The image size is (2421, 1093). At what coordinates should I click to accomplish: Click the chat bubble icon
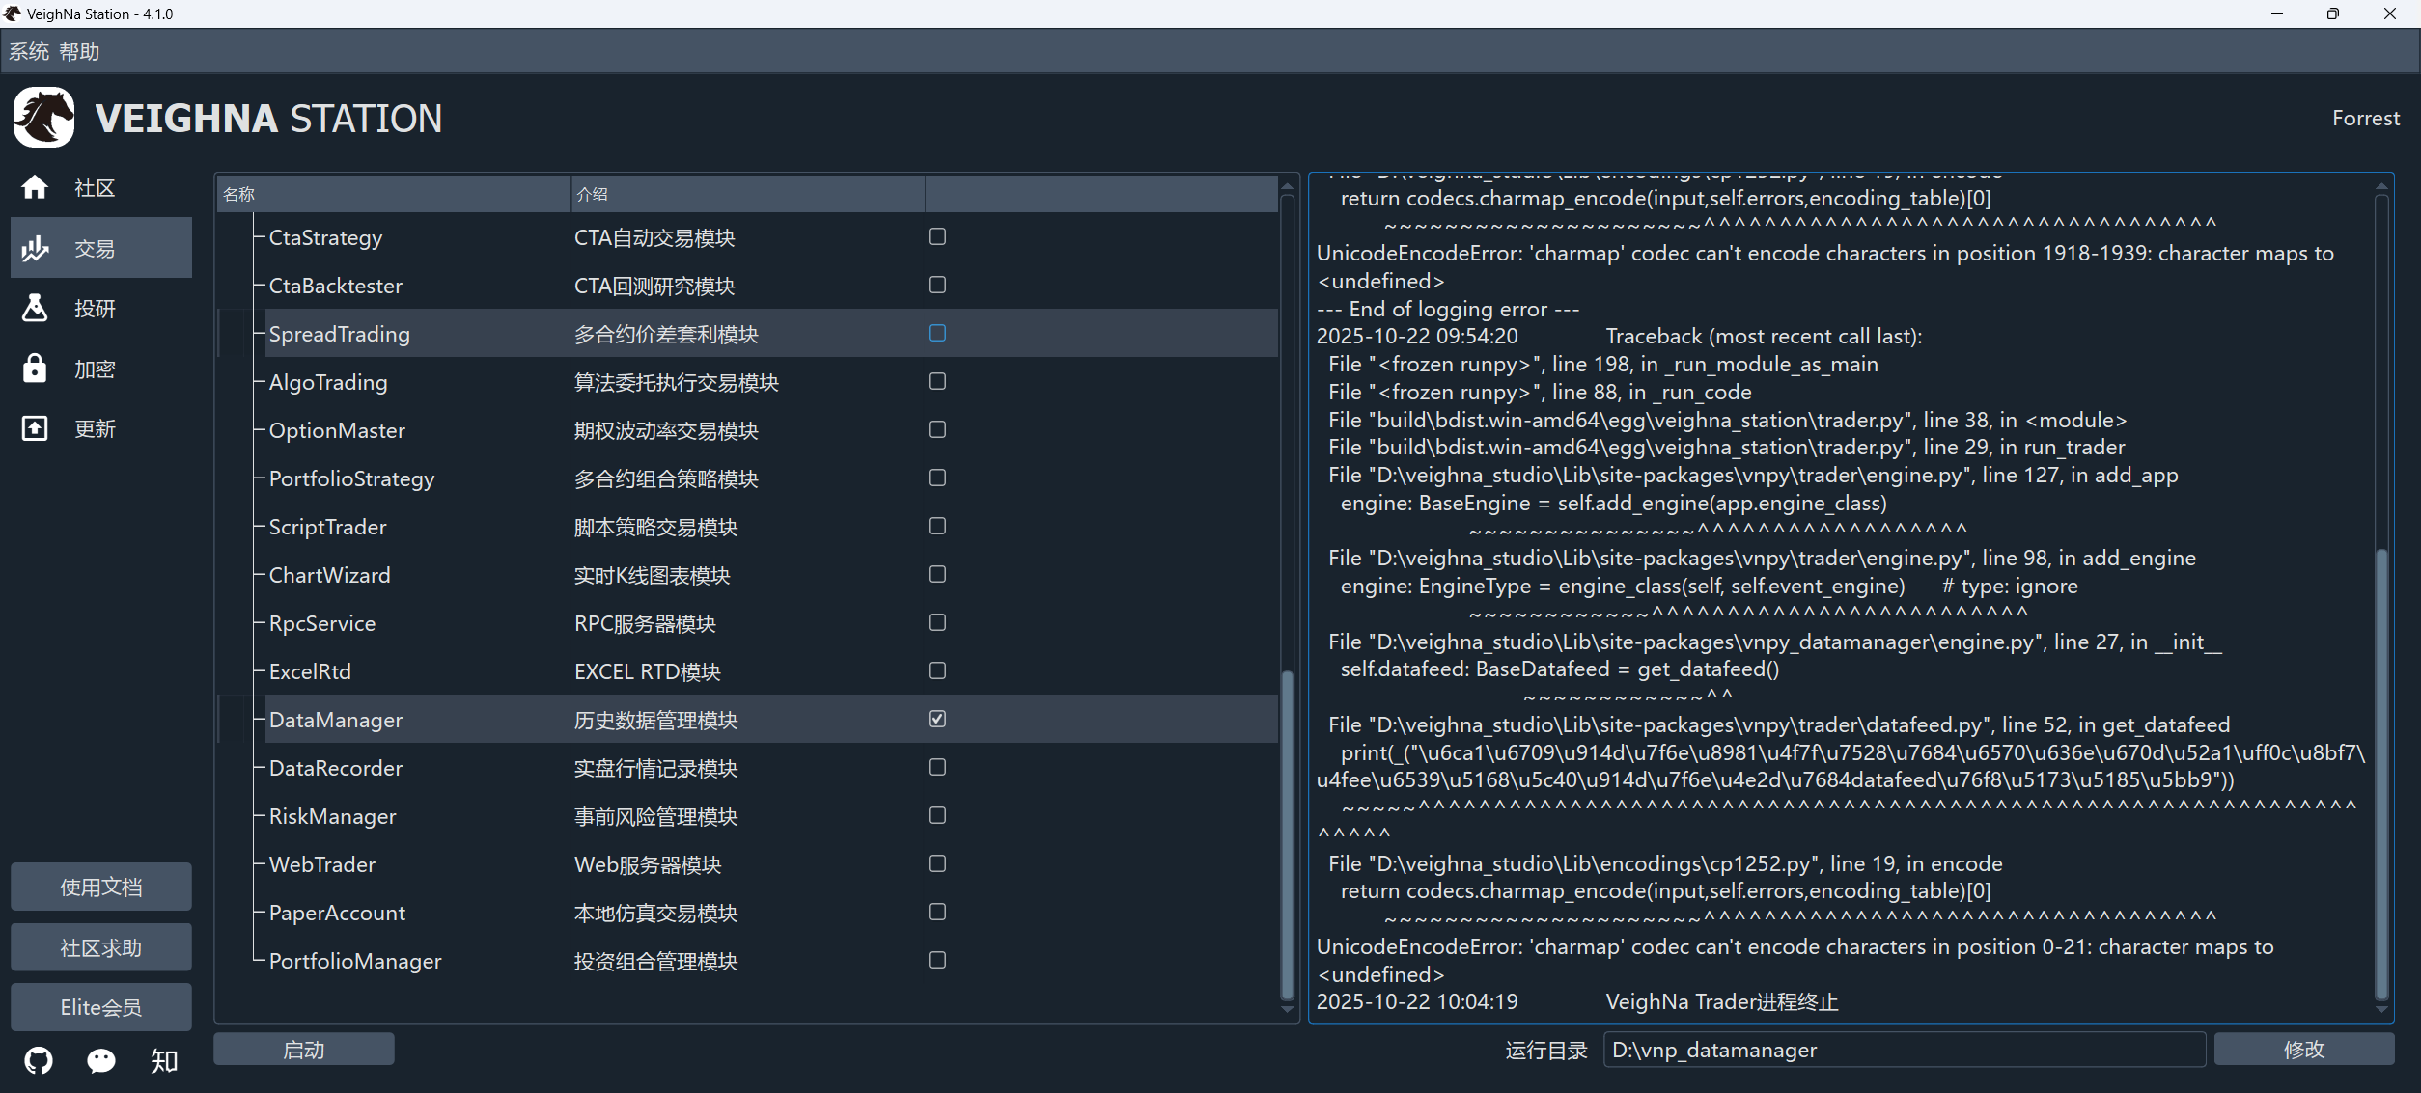click(x=100, y=1061)
